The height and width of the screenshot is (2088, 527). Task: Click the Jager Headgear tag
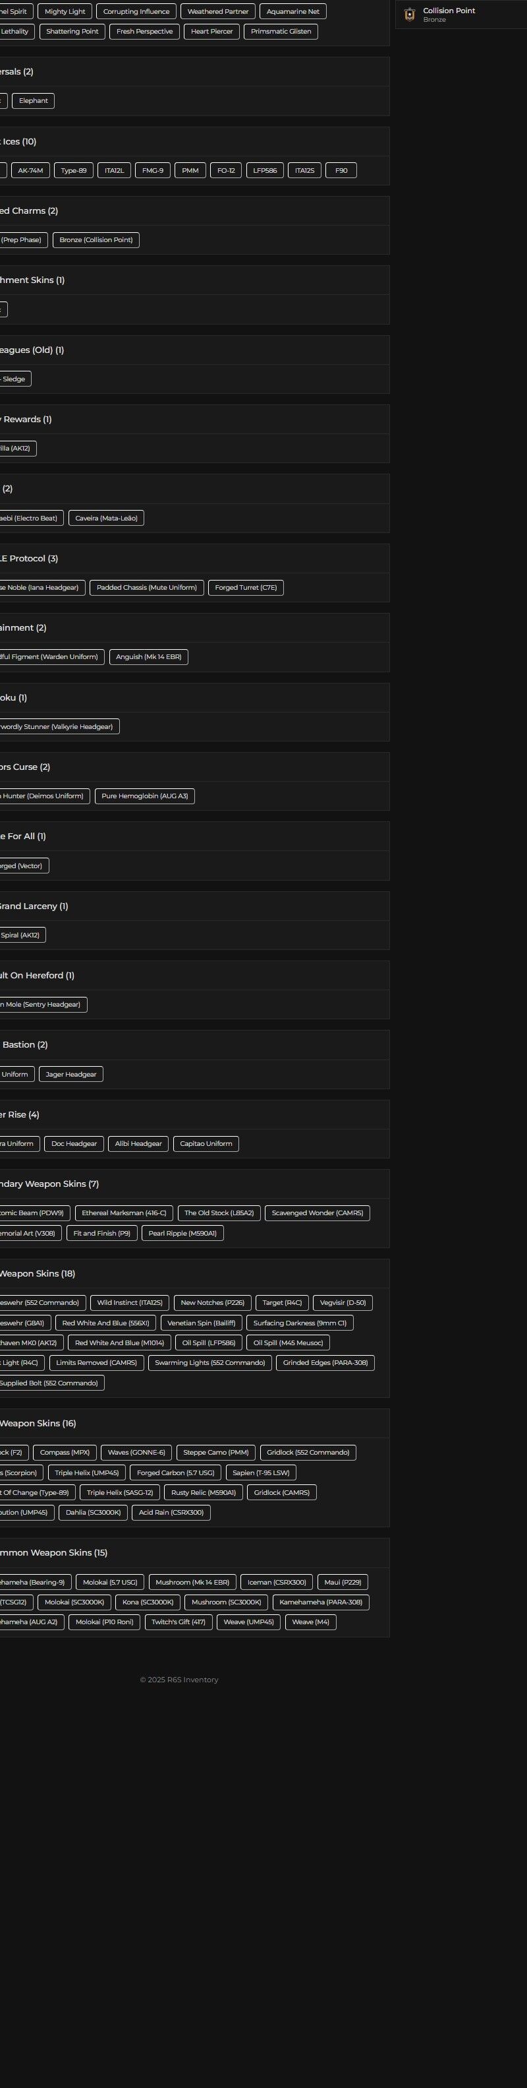click(70, 1074)
